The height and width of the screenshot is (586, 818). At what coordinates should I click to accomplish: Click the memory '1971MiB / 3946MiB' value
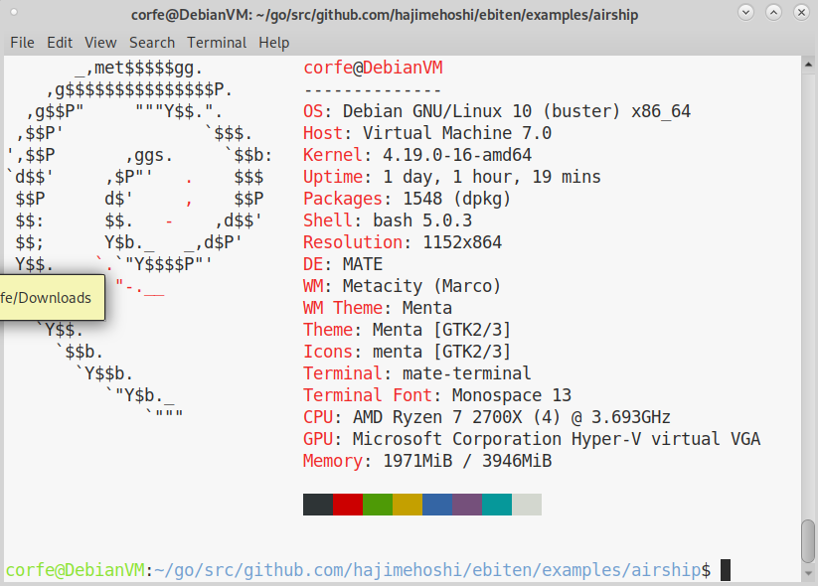tap(467, 462)
